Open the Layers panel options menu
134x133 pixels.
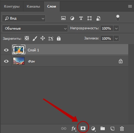(130, 7)
